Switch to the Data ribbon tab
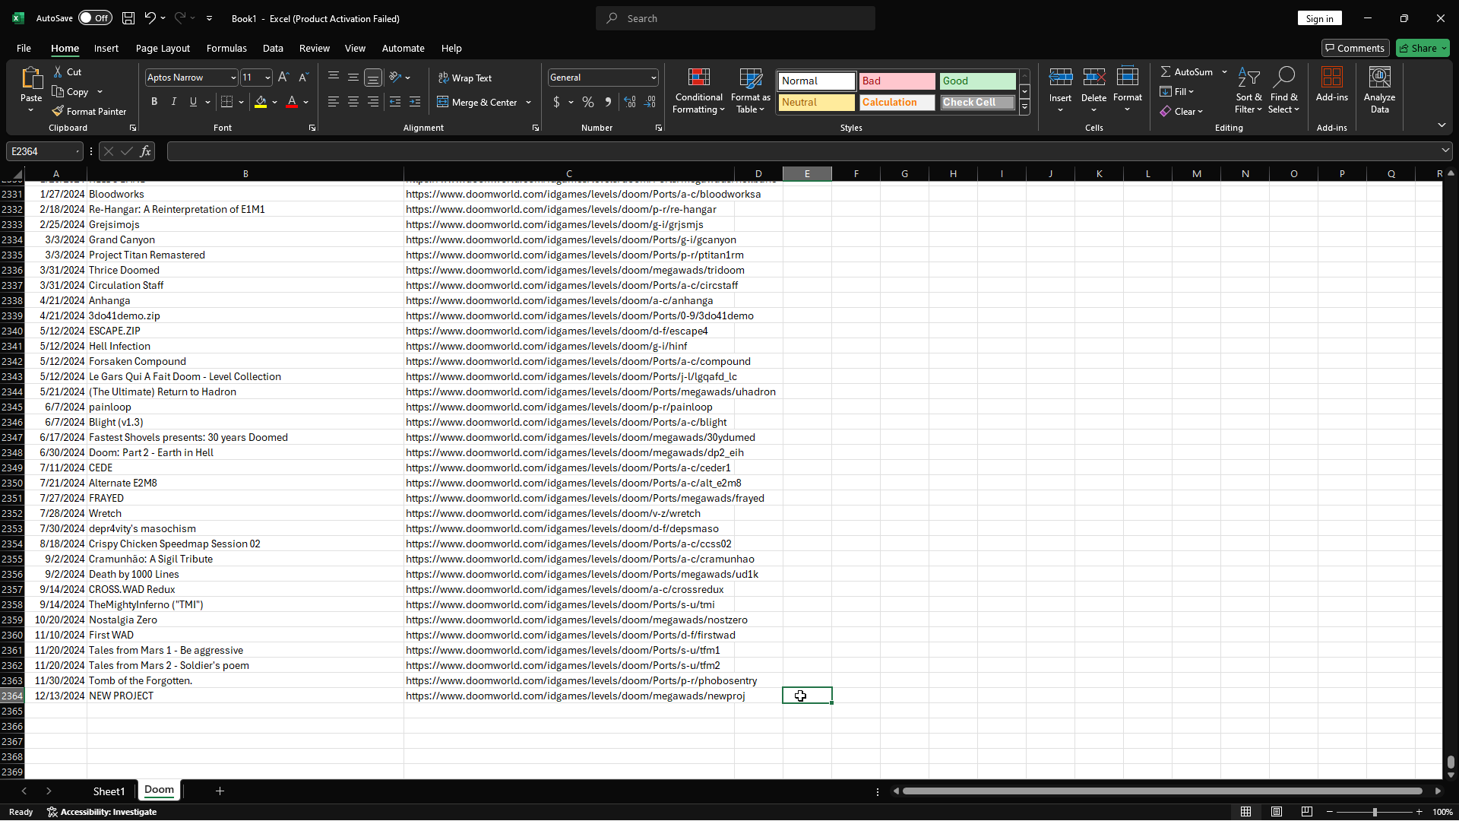The height and width of the screenshot is (821, 1459). click(x=273, y=48)
